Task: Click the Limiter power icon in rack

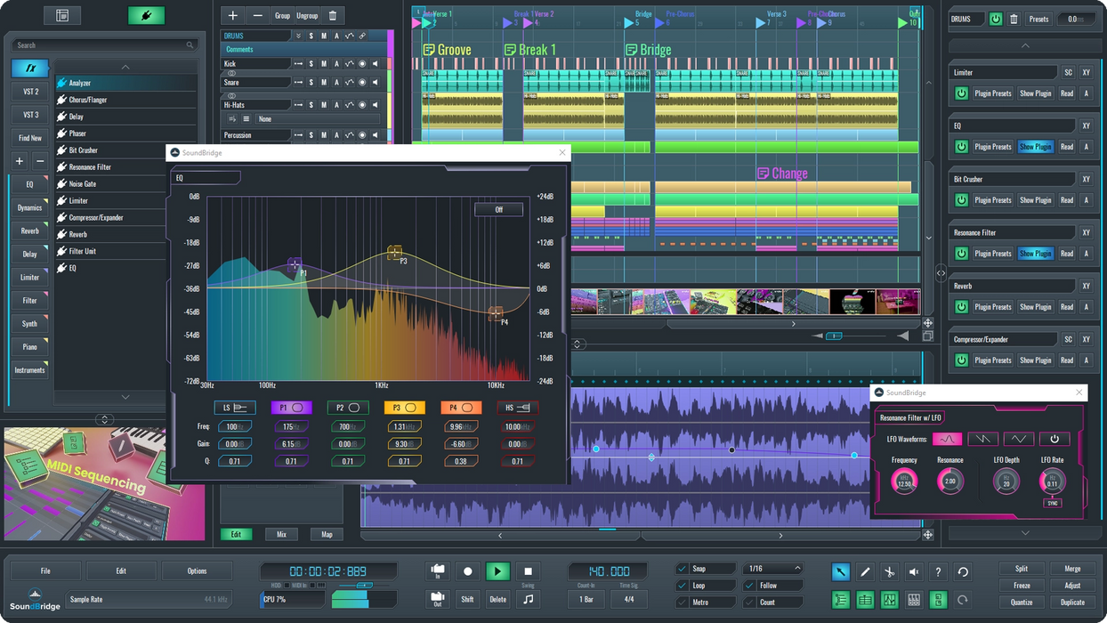Action: 961,93
